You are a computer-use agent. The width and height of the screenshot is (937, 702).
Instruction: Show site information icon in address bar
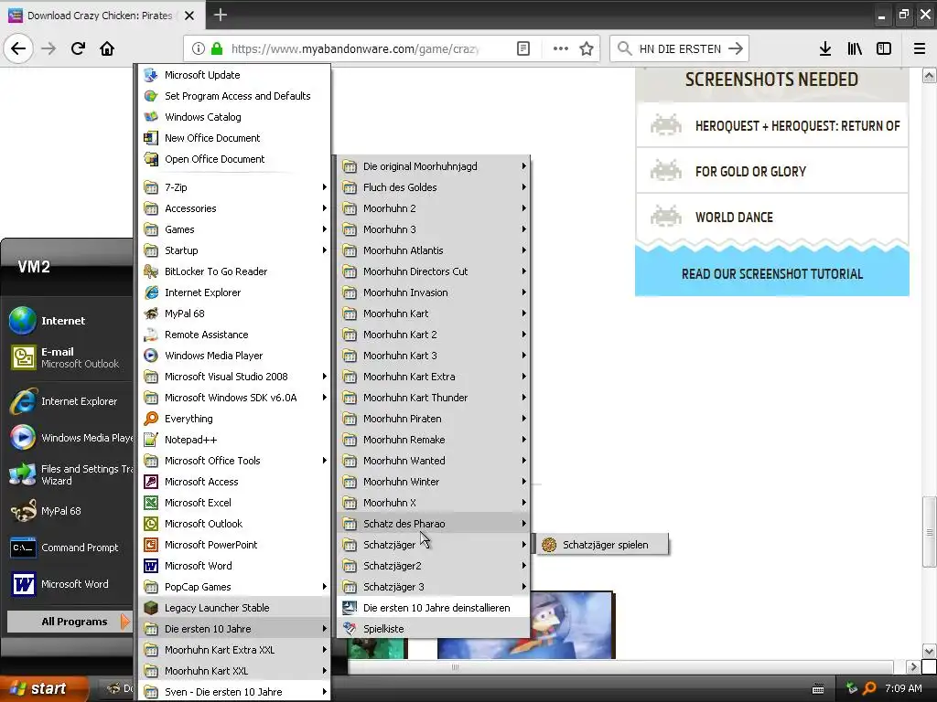198,48
